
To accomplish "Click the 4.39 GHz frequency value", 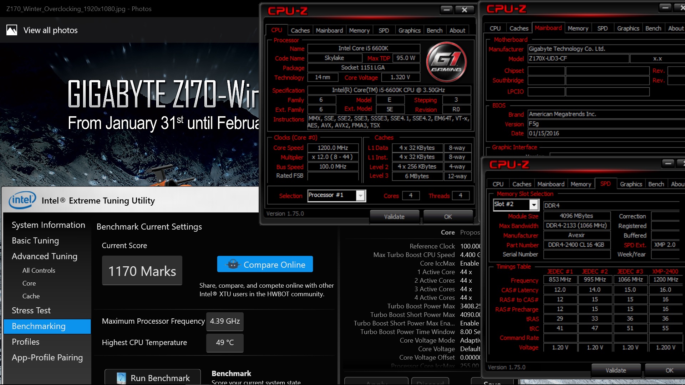I will click(x=225, y=321).
